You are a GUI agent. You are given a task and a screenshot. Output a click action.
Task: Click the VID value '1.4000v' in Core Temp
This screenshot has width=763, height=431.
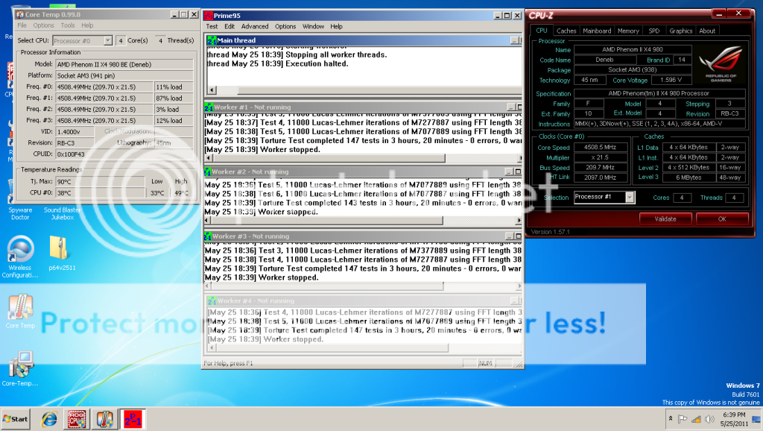[x=75, y=131]
